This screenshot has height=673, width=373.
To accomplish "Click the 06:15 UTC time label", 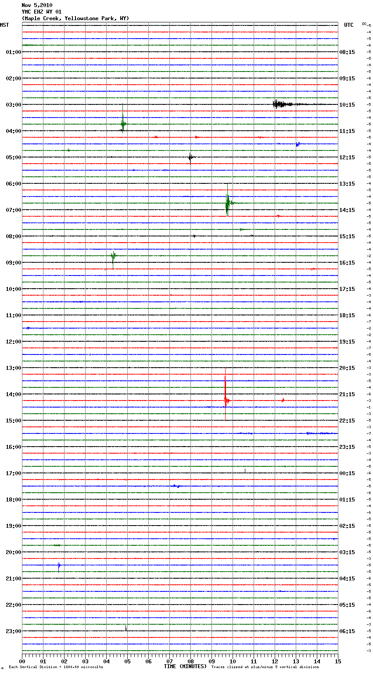I will click(347, 631).
